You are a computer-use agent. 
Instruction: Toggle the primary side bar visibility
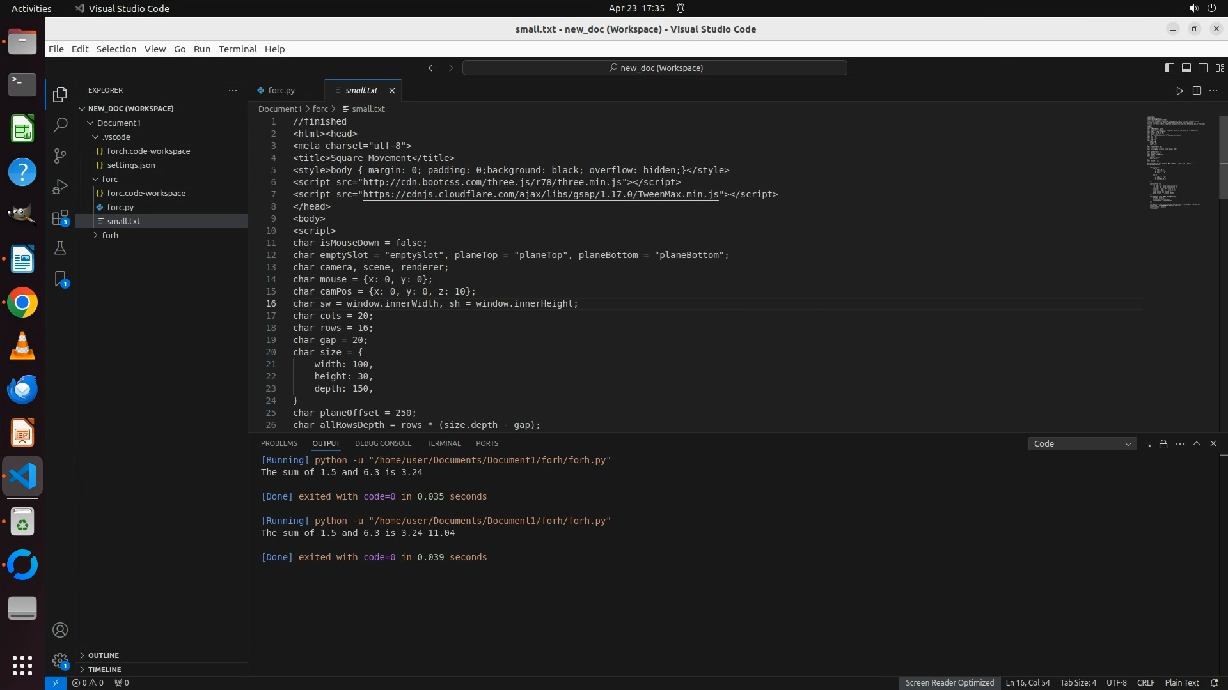point(1170,68)
